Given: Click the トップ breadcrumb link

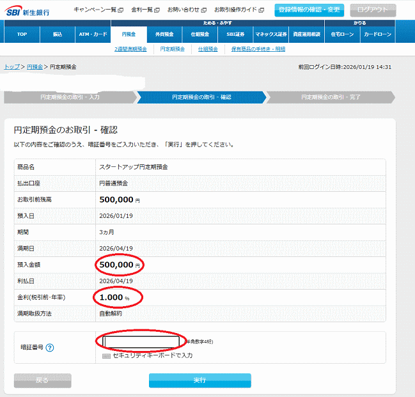Looking at the screenshot, I should pyautogui.click(x=12, y=66).
